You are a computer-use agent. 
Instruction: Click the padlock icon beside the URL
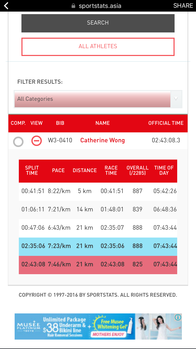click(x=73, y=6)
